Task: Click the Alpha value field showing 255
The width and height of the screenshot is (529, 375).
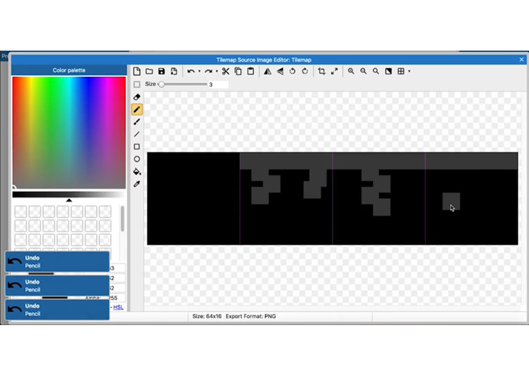Action: click(116, 298)
